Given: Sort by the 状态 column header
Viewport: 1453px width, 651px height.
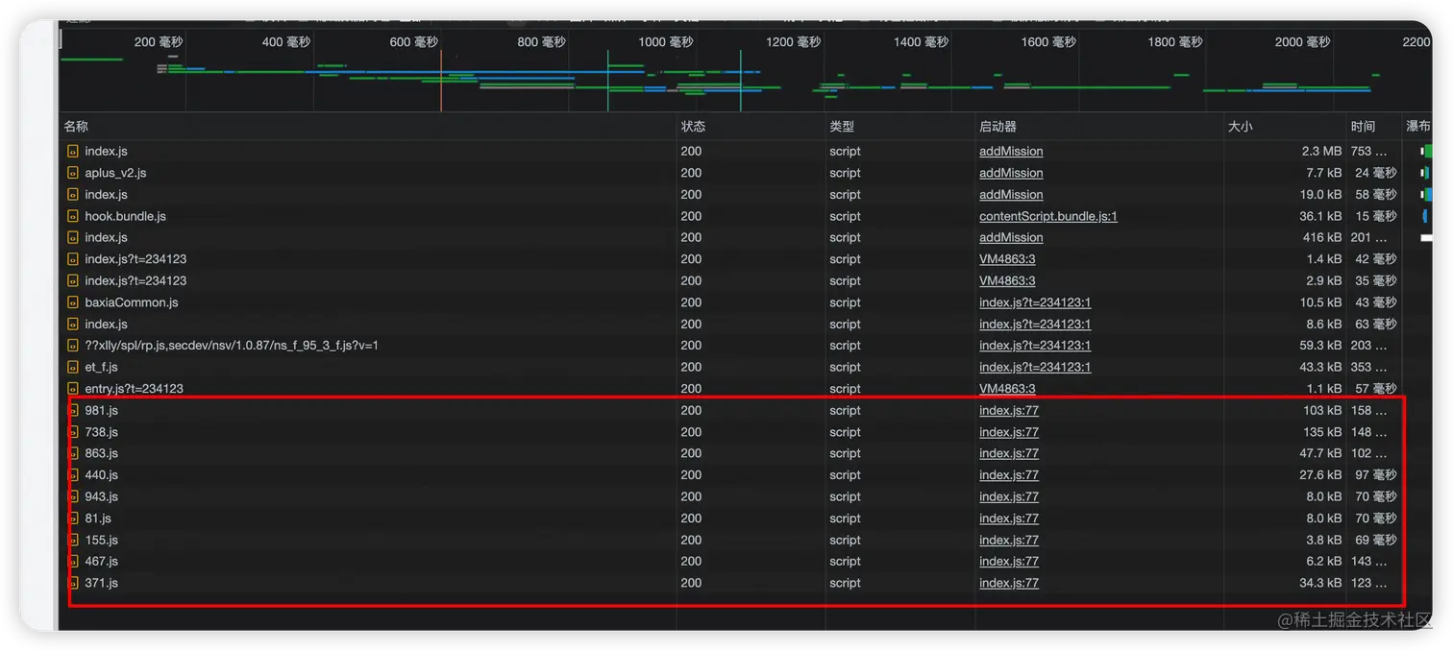Looking at the screenshot, I should tap(693, 127).
